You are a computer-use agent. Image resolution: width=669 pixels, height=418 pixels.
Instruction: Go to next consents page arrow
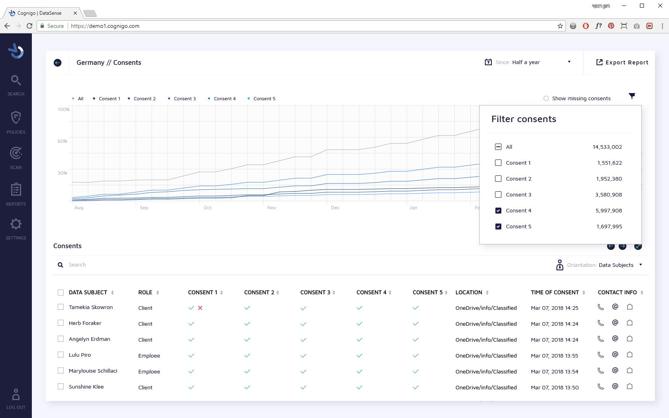[623, 247]
